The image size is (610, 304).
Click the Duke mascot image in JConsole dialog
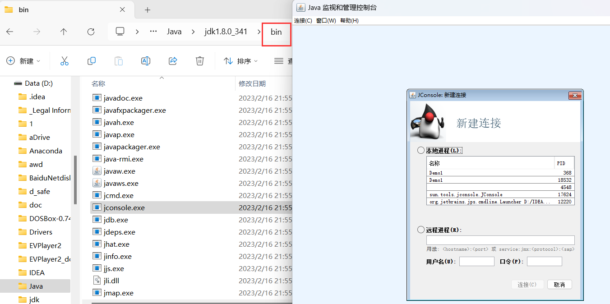tap(427, 121)
